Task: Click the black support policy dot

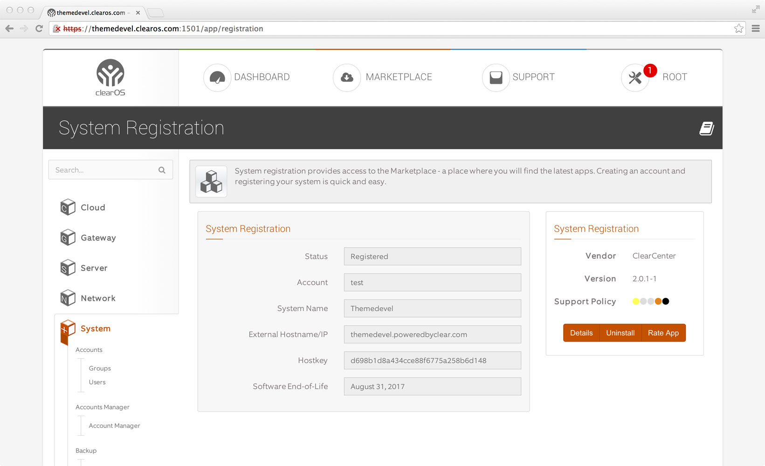Action: pyautogui.click(x=666, y=301)
